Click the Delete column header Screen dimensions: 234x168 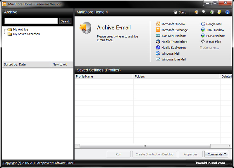pyautogui.click(x=226, y=76)
